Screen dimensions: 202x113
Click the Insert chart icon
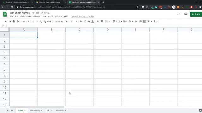point(145,21)
